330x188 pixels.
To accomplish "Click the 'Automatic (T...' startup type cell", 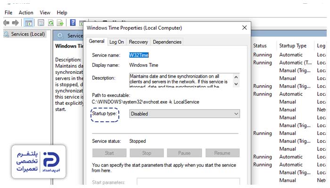I will tap(296, 63).
